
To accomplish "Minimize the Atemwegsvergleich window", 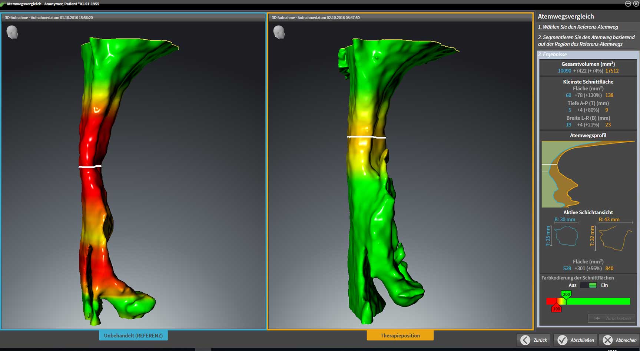I will pyautogui.click(x=628, y=4).
